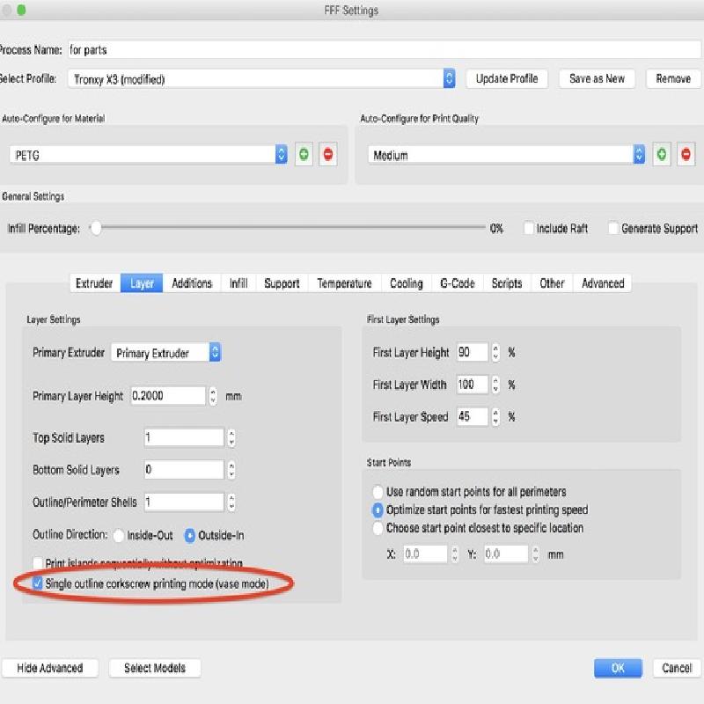Adjust Primary Layer Height stepper
This screenshot has height=704, width=704.
pos(213,395)
